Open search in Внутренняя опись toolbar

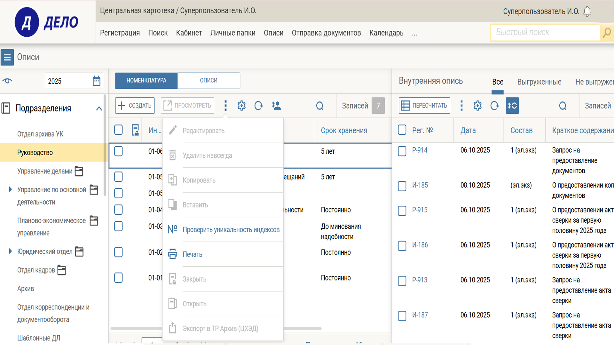click(563, 106)
